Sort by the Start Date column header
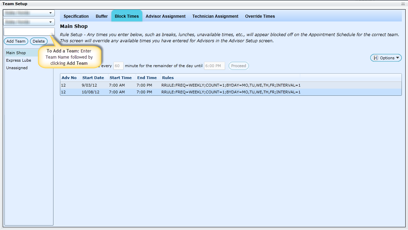Viewport: 408px width, 230px height. (x=93, y=78)
